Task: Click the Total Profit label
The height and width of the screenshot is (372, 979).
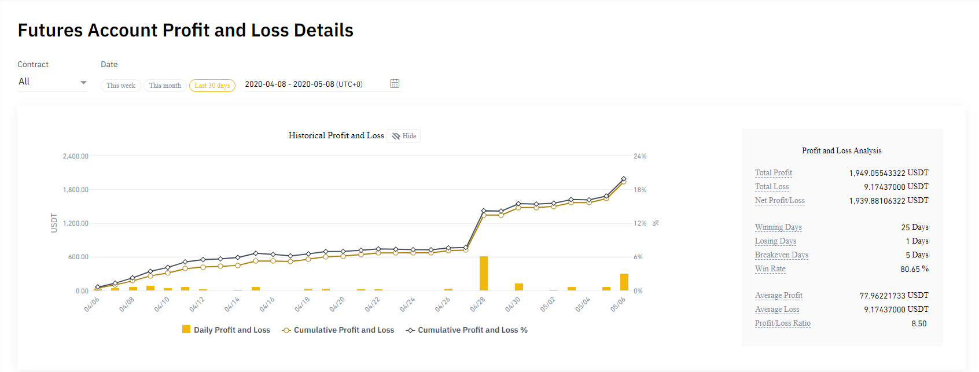Action: 773,173
